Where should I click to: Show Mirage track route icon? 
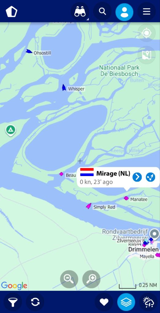click(151, 177)
